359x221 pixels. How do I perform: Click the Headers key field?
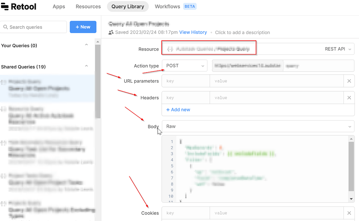tap(186, 97)
